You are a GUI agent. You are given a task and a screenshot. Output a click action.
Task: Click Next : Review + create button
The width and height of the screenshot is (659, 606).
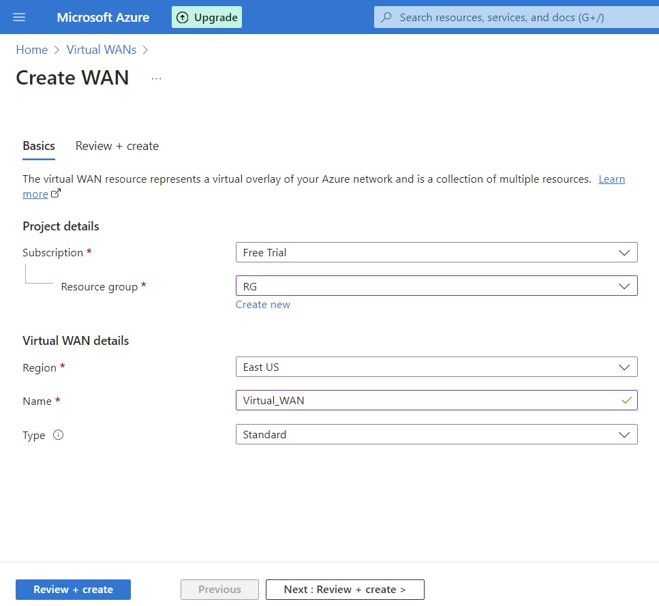(345, 590)
